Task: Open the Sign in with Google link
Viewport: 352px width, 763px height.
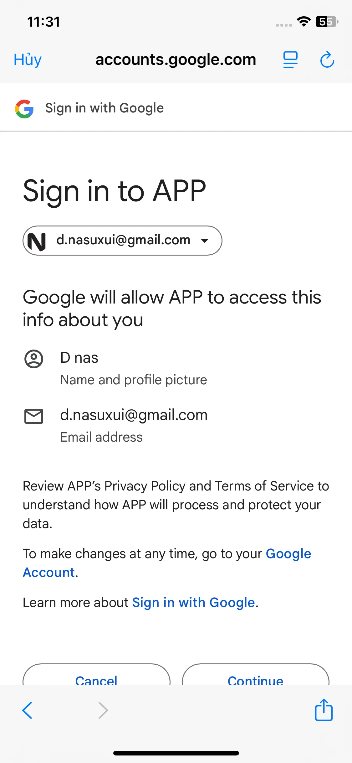Action: tap(193, 603)
